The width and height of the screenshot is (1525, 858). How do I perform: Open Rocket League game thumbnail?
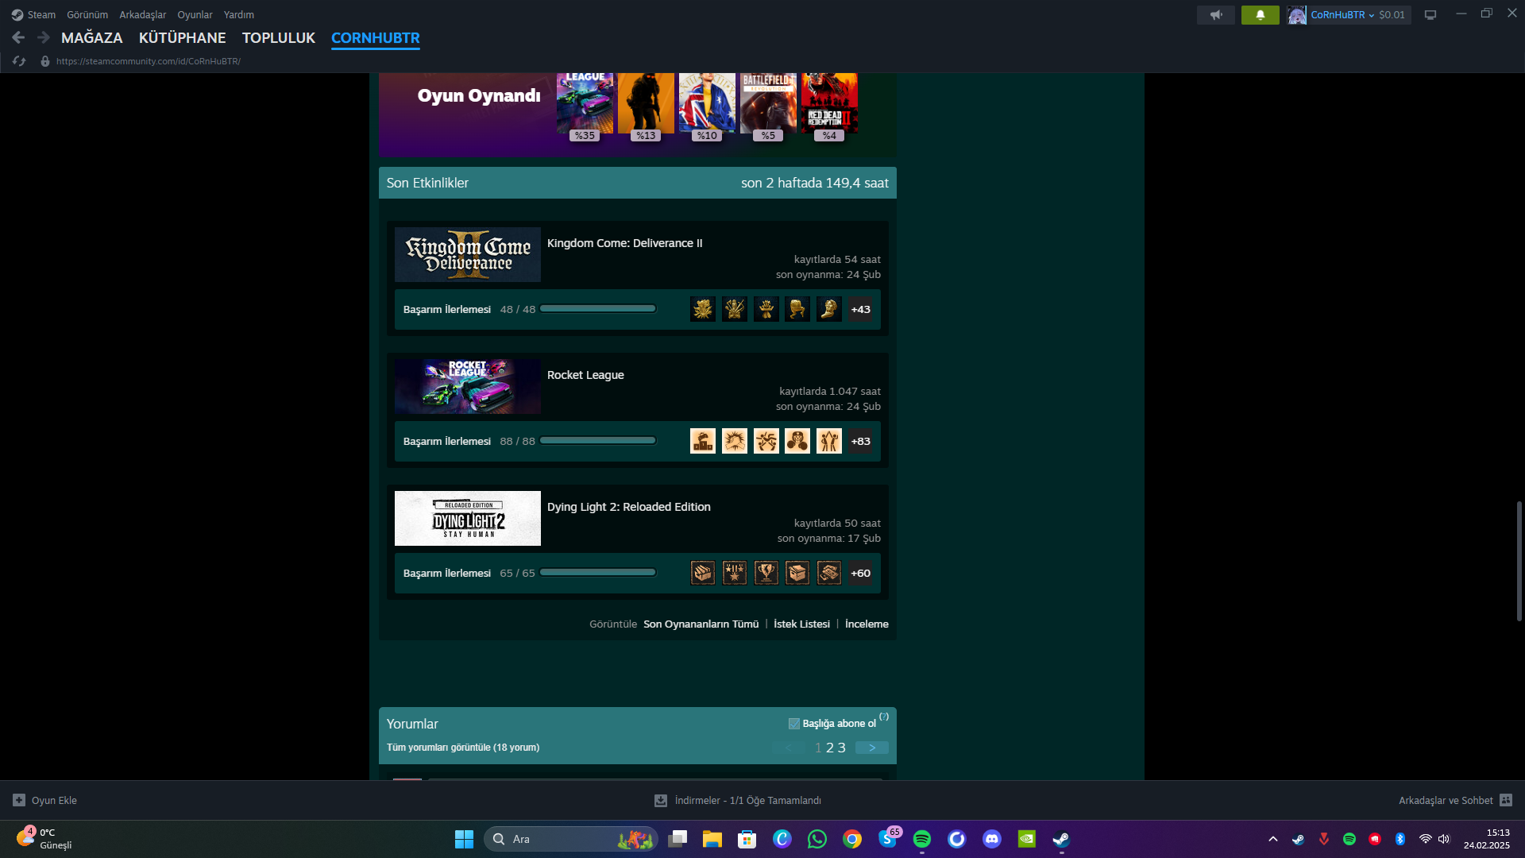(x=467, y=386)
